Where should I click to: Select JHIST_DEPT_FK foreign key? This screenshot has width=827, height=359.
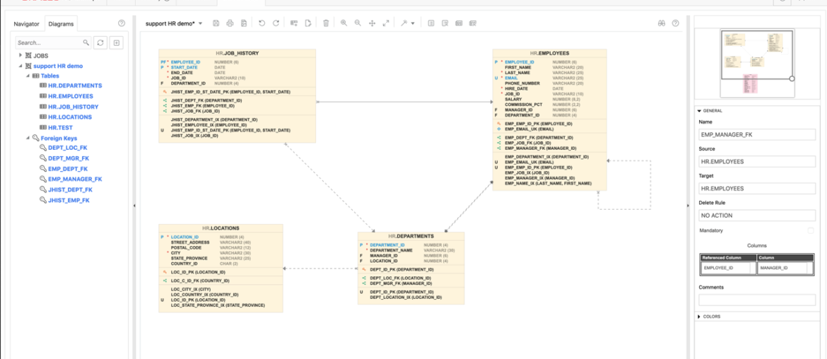(x=70, y=189)
